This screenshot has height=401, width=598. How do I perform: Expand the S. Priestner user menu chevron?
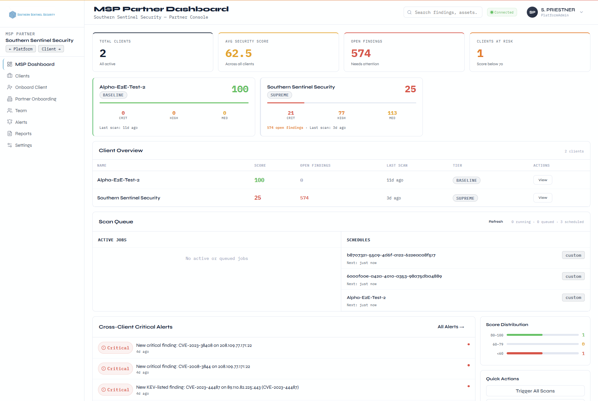click(x=581, y=12)
